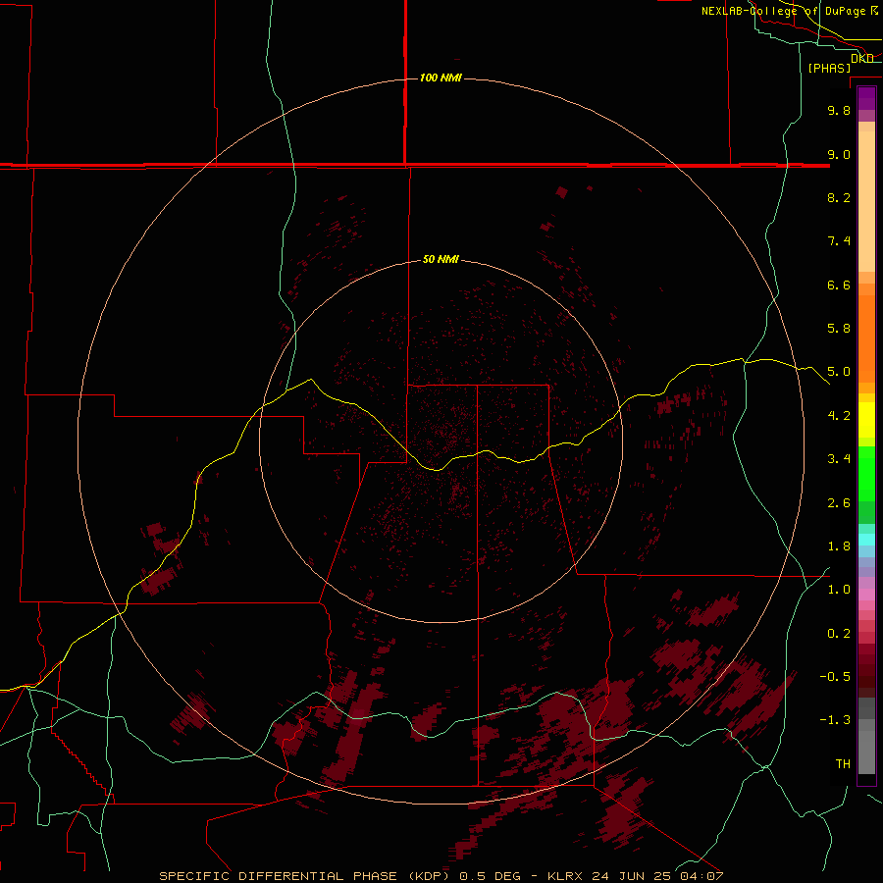Click the 9.8 scale value
This screenshot has height=883, width=883.
[839, 111]
